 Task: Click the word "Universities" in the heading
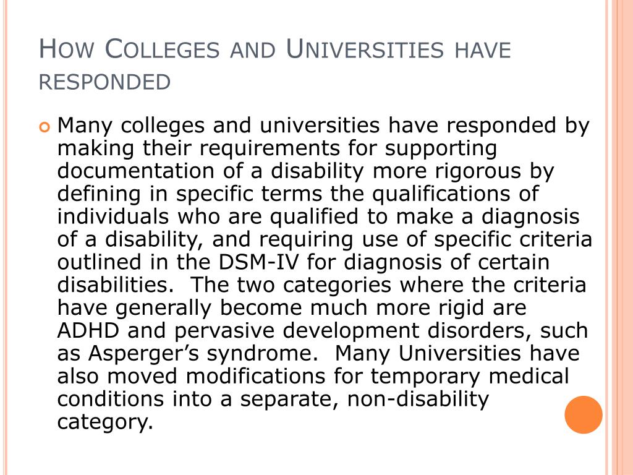tap(365, 49)
